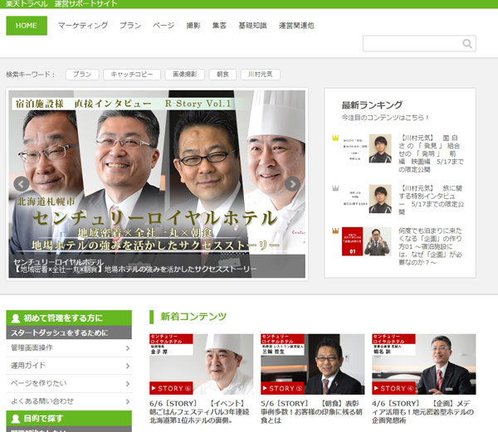Click second-rank 川村元気 ranking thumbnail
This screenshot has width=498, height=432.
[x=367, y=199]
